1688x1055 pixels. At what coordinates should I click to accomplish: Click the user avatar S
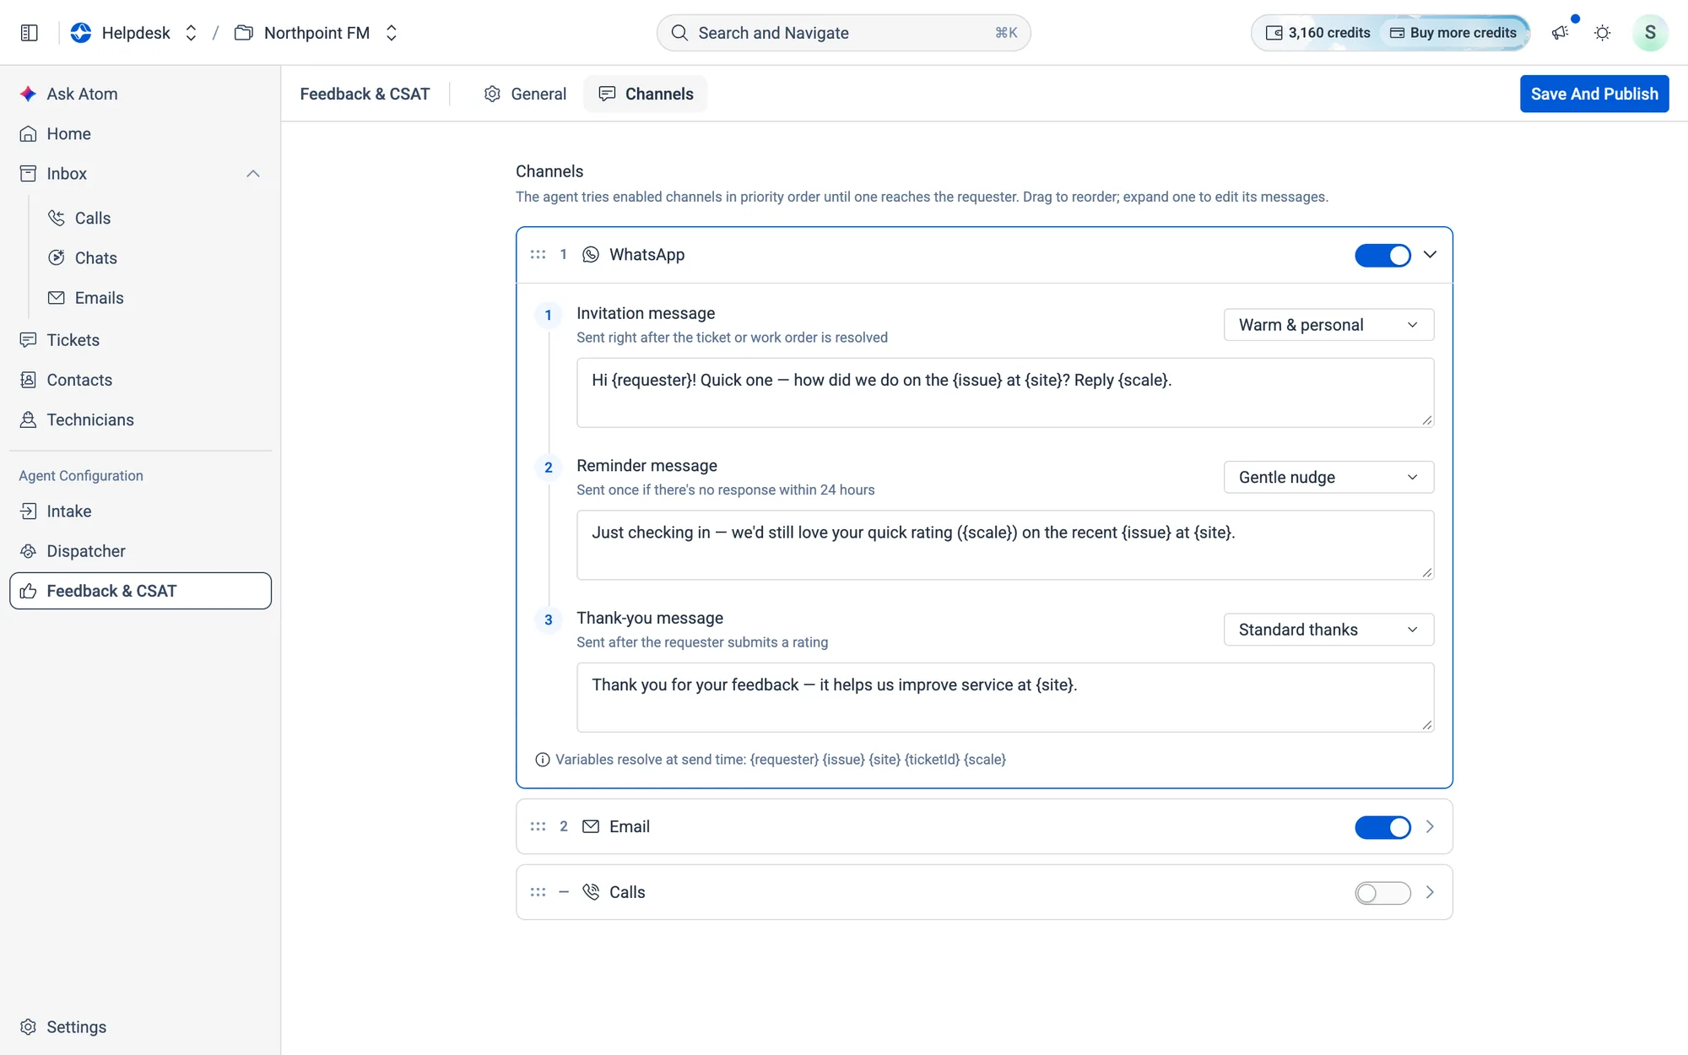coord(1650,33)
